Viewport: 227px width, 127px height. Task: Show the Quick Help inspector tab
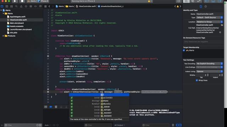pyautogui.click(x=206, y=6)
